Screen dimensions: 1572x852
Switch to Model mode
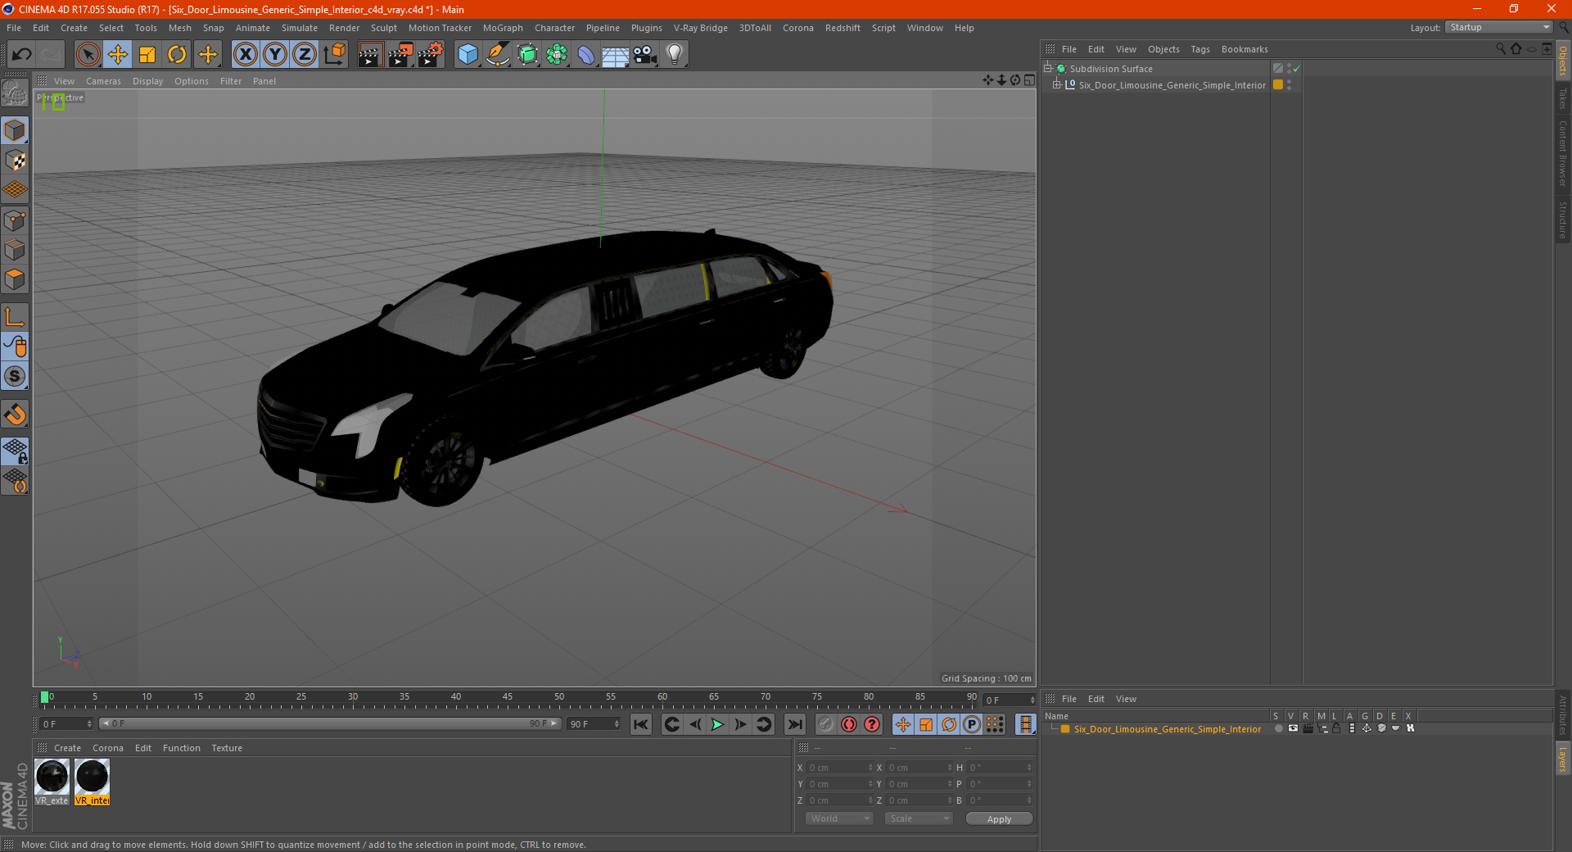pyautogui.click(x=15, y=130)
